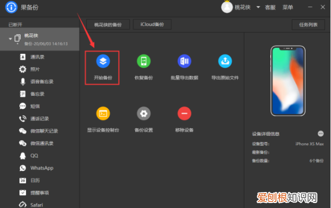
Task: Click the red 移除设备 remove device icon
Action: 184,113
